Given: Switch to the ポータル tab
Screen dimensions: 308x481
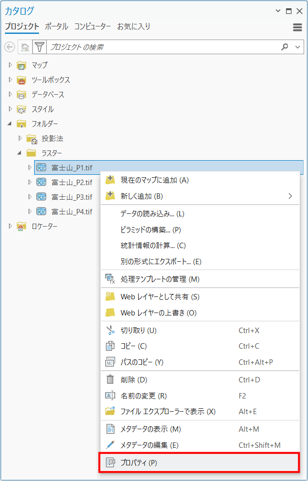Looking at the screenshot, I should (x=57, y=26).
